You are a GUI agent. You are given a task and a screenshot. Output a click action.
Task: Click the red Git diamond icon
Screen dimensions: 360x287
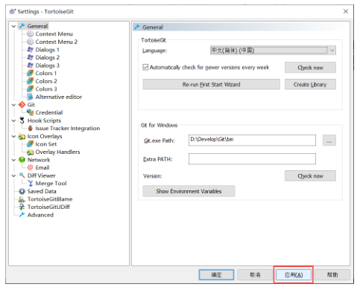point(22,105)
